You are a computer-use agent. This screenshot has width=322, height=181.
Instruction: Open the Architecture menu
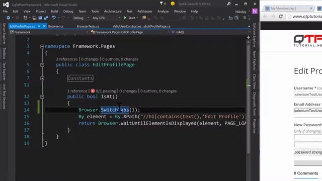coord(113,11)
